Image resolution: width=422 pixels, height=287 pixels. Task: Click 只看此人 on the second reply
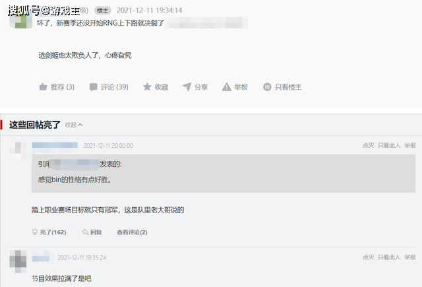(x=388, y=257)
